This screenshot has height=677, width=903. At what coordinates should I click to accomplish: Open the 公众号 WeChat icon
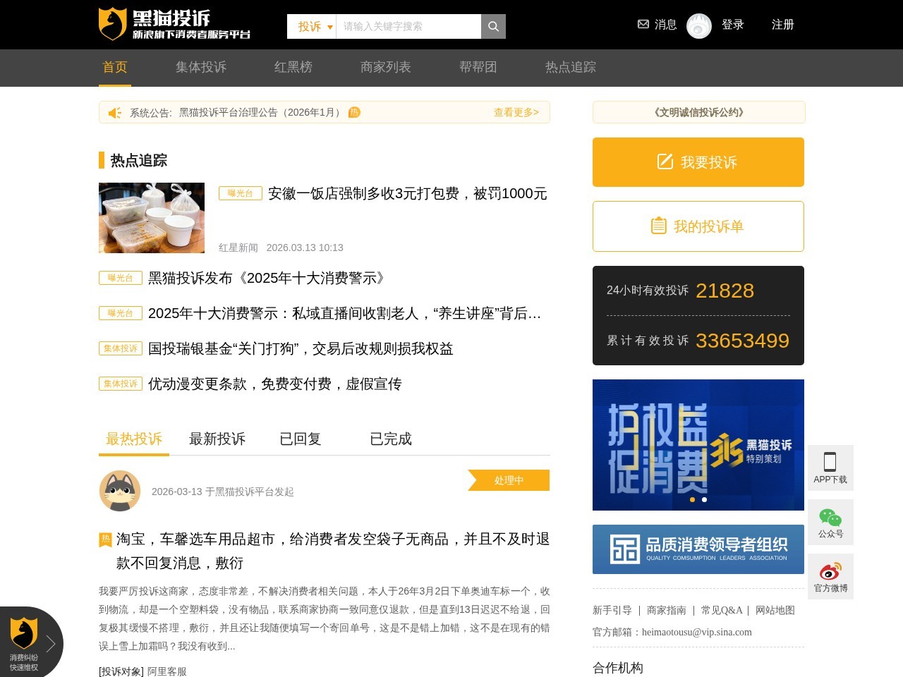tap(830, 518)
